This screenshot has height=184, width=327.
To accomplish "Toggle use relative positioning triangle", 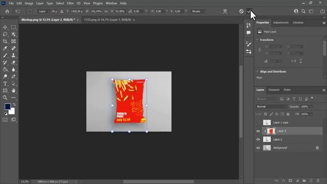I will coord(62,11).
